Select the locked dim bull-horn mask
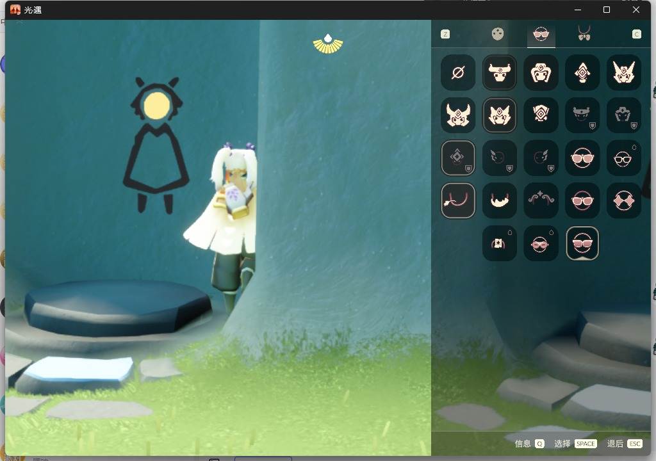 pos(582,115)
